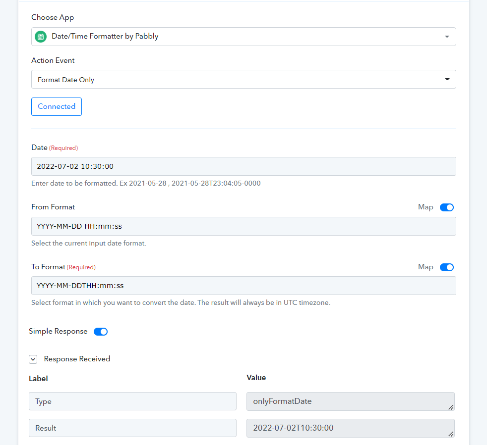Click the Date input field

[x=243, y=166]
